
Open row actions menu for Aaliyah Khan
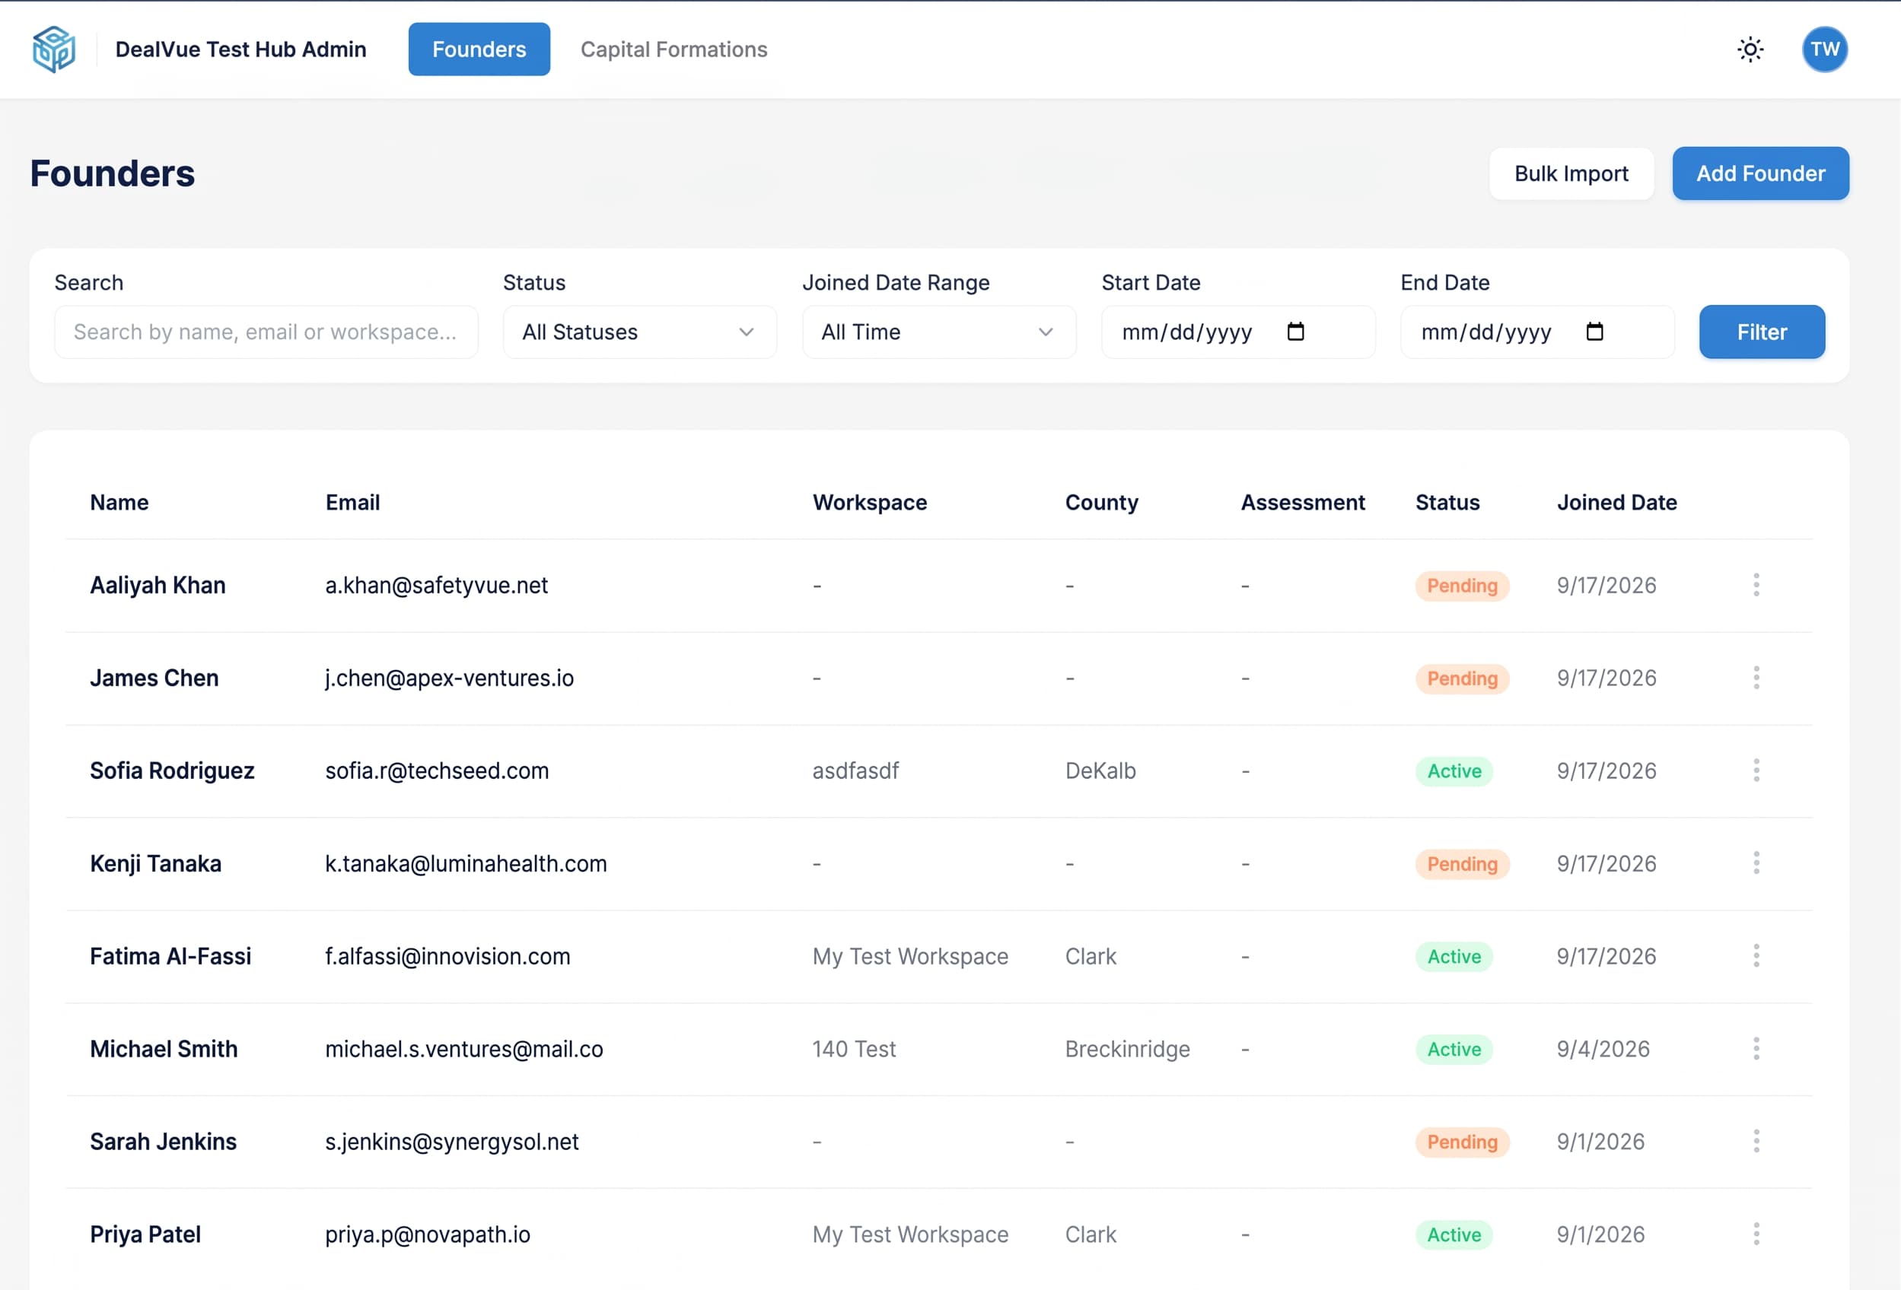(1756, 584)
